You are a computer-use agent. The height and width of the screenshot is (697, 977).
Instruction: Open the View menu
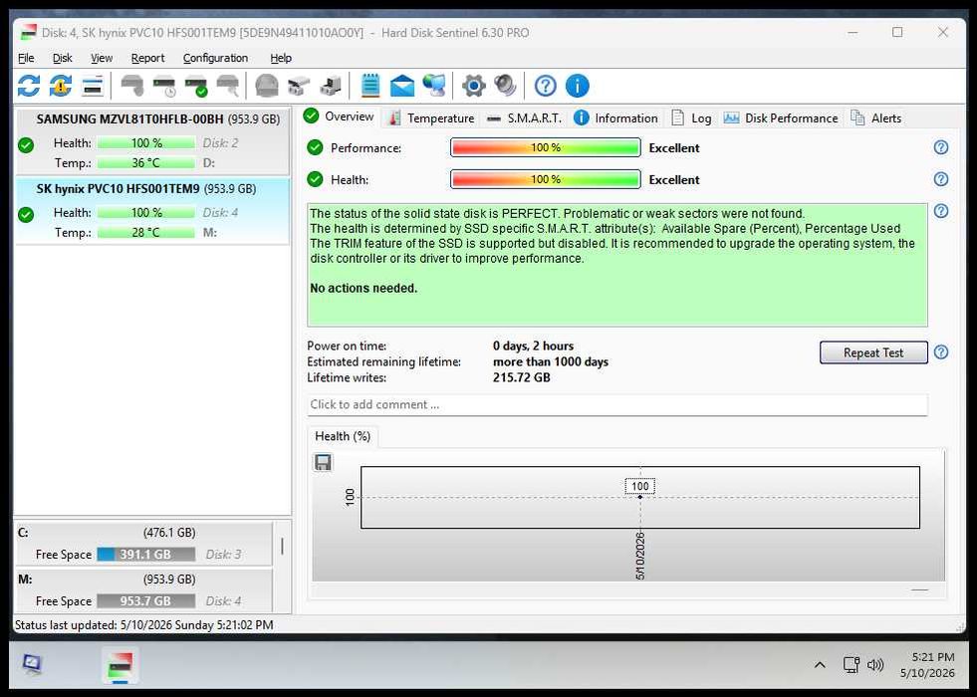click(x=102, y=58)
